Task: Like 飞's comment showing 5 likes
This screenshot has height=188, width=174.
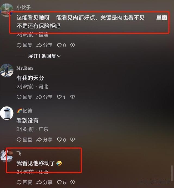Action: pos(61,182)
